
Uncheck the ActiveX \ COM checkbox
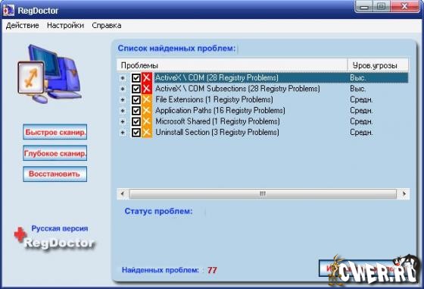click(x=136, y=78)
